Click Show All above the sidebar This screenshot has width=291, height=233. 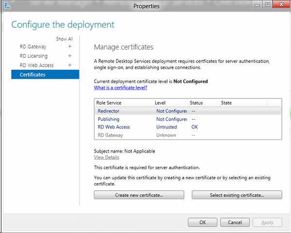coord(65,39)
